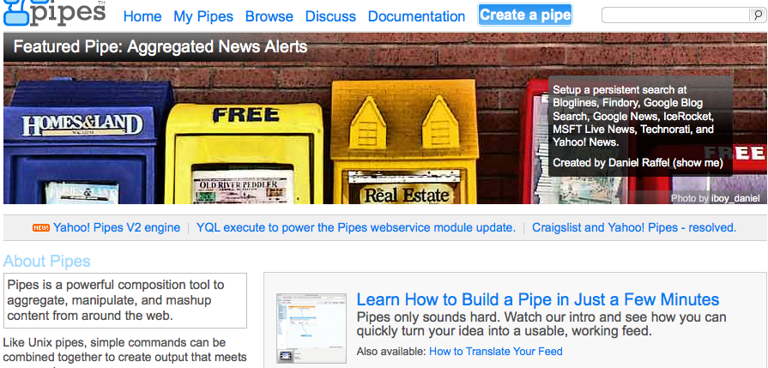Open YQL execute webservice module update link

tap(356, 227)
